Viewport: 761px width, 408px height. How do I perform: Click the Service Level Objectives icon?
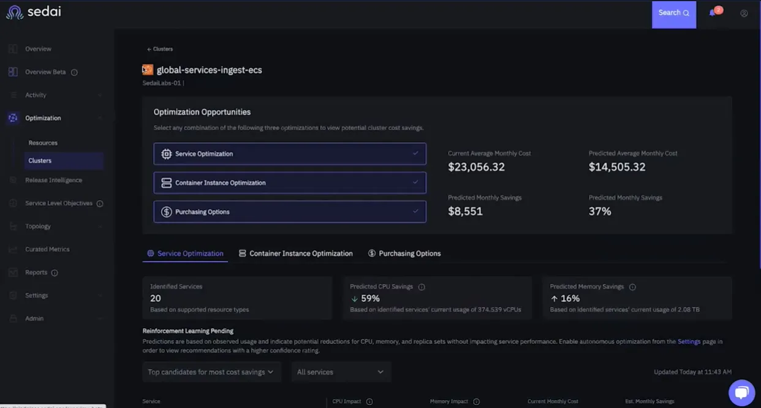(13, 203)
